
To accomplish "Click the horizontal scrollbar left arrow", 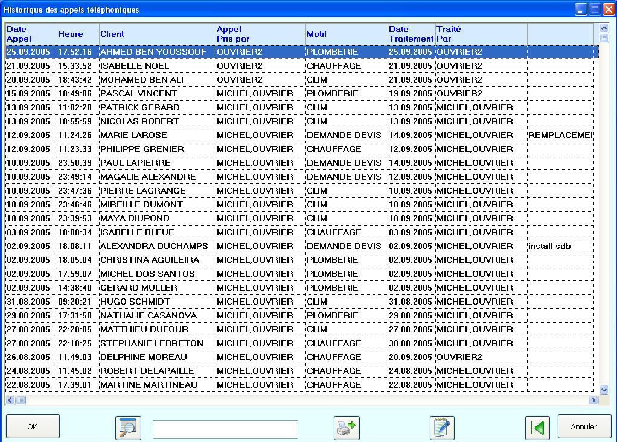I will tap(10, 400).
